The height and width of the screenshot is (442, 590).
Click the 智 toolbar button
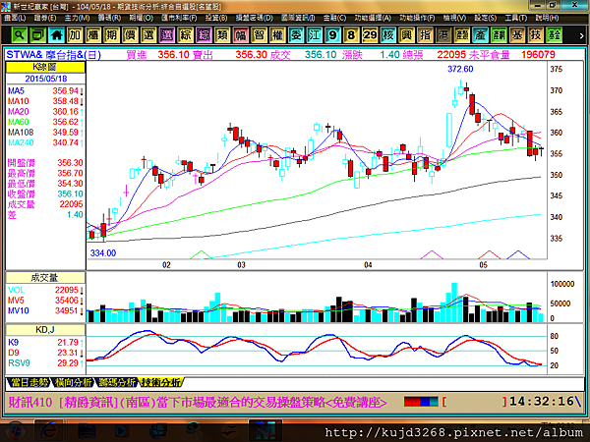pos(260,35)
